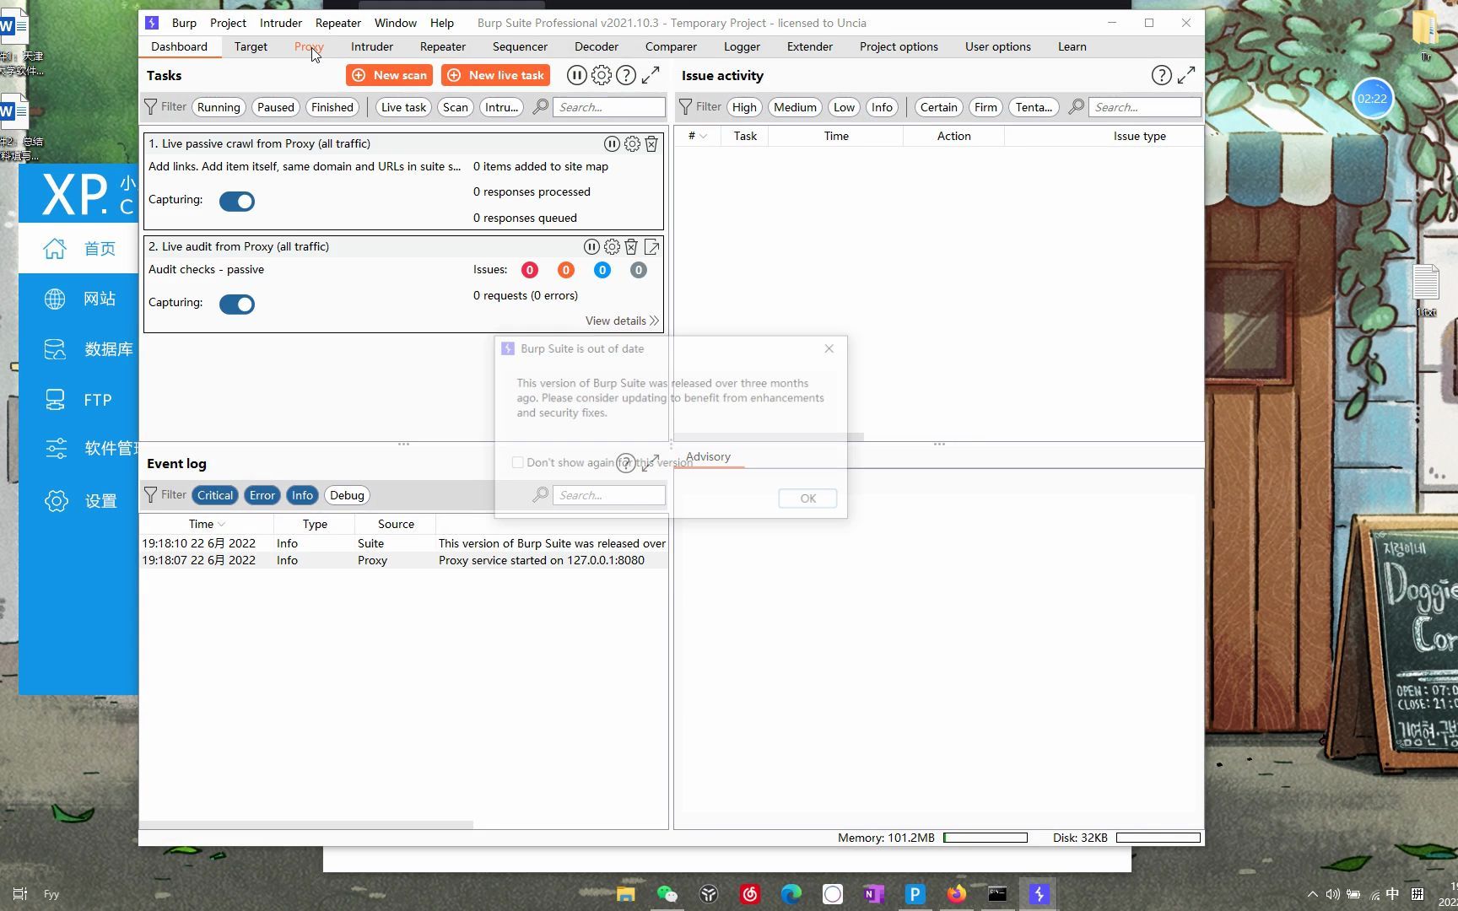The width and height of the screenshot is (1458, 911).
Task: Click OK in out of date dialog
Action: [807, 499]
